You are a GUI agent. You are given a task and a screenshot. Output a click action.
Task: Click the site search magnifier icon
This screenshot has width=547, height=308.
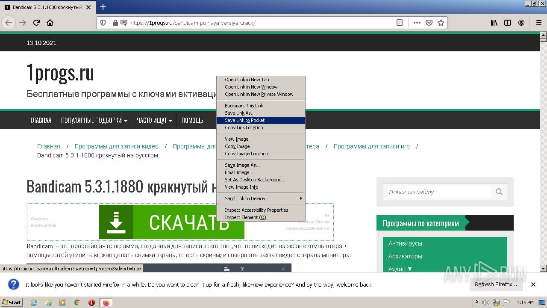point(499,192)
